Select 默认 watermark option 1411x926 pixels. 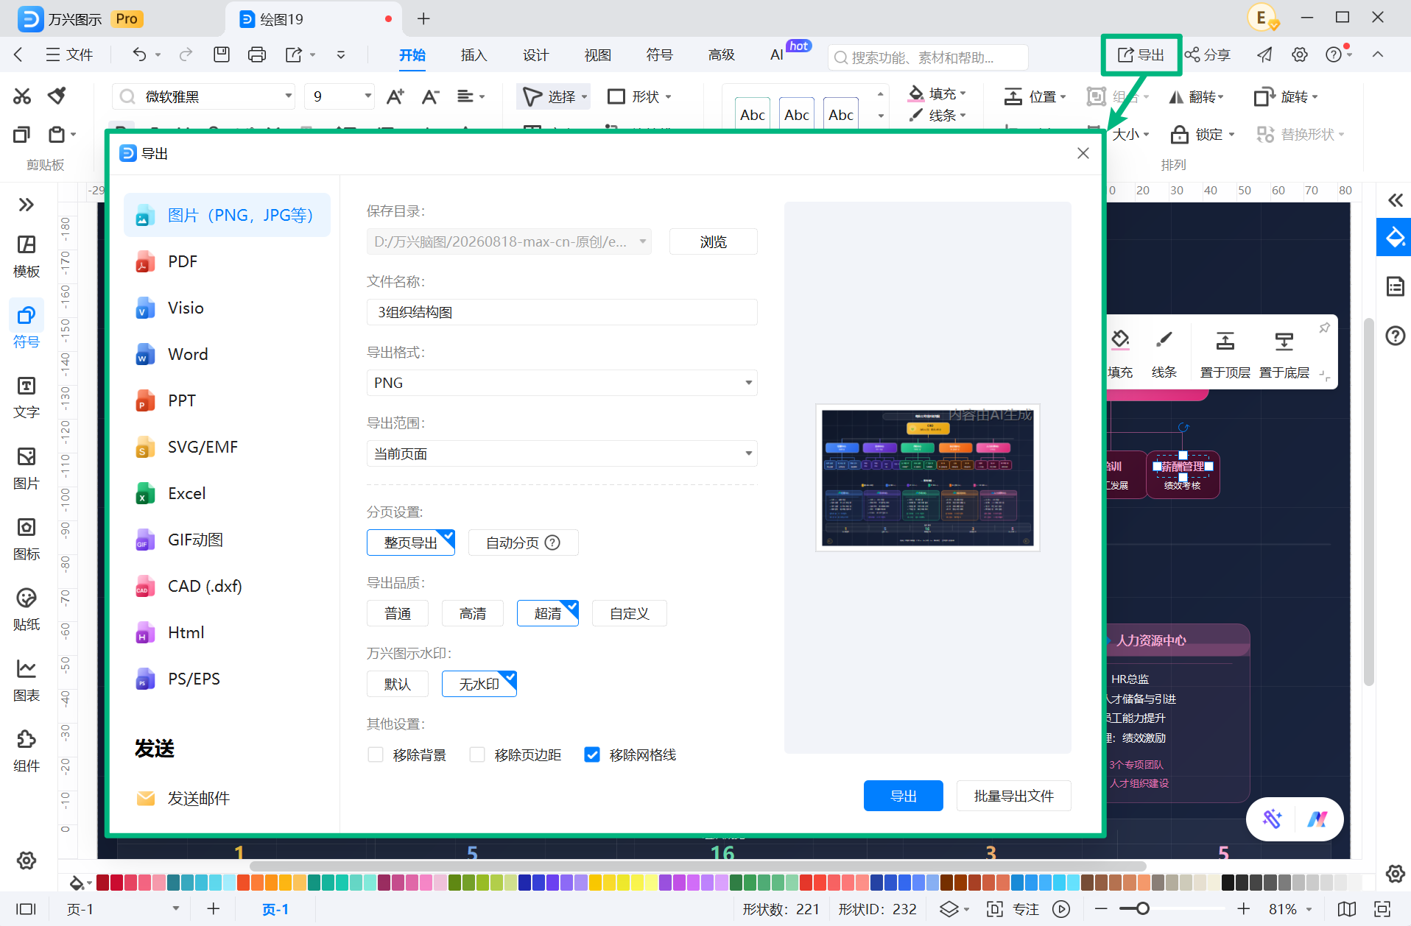[x=398, y=684]
